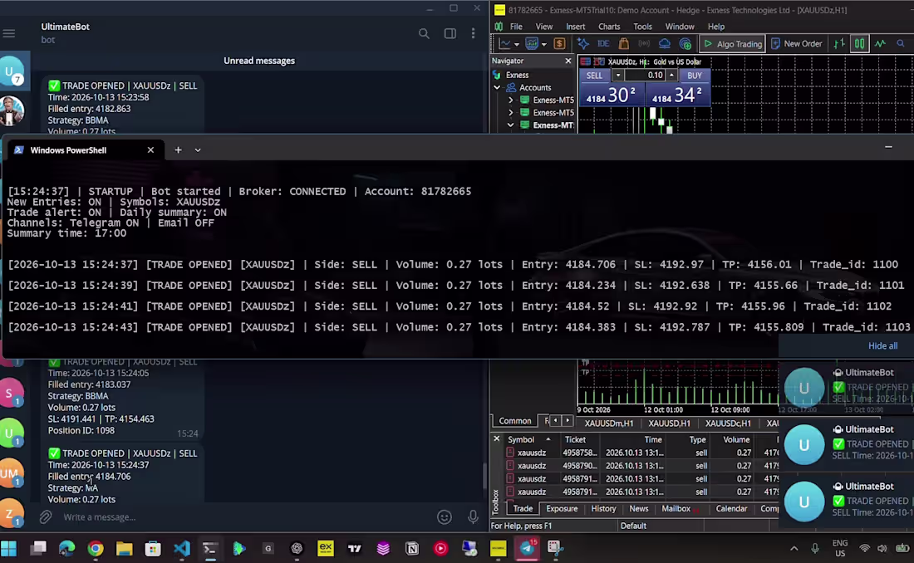Open a new PowerShell tab
The width and height of the screenshot is (914, 563).
(178, 149)
